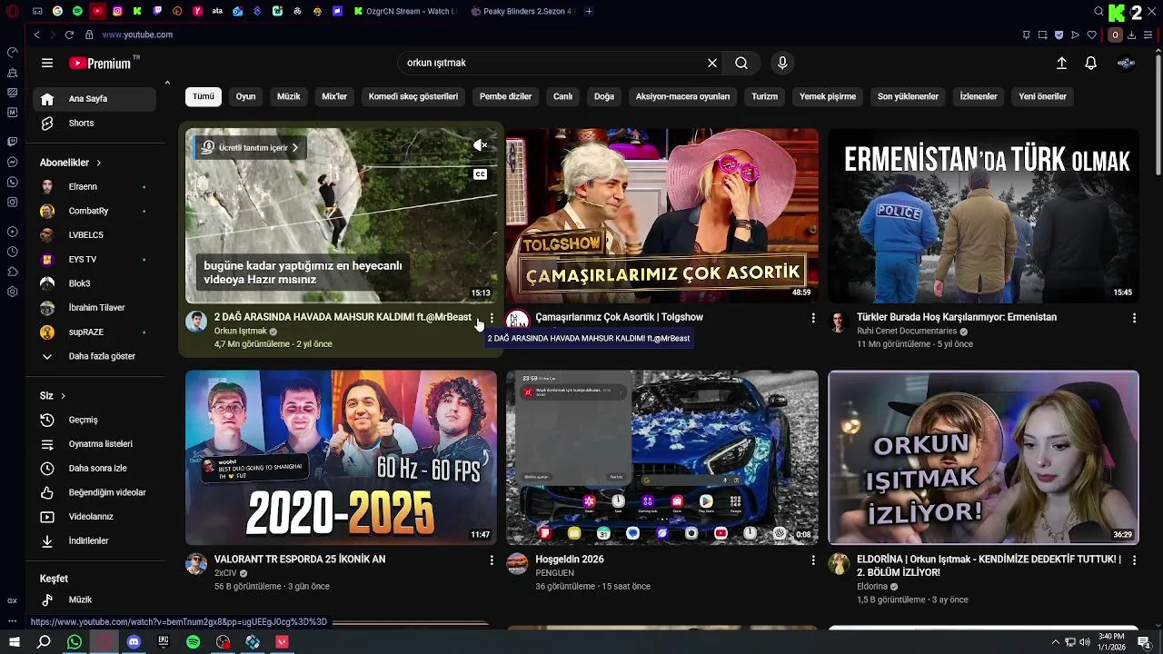Open the LVBELC5 subscription channel
1163x654 pixels.
(94, 234)
